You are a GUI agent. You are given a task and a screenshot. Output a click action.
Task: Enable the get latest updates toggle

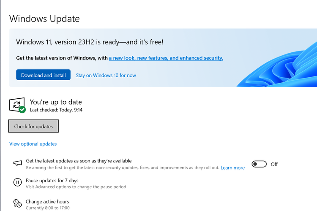[259, 164]
